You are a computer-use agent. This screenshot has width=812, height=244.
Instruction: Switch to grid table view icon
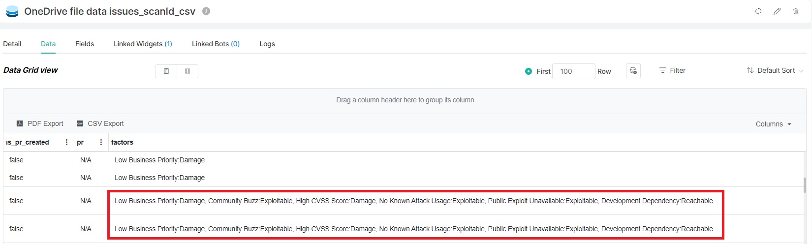pyautogui.click(x=187, y=71)
